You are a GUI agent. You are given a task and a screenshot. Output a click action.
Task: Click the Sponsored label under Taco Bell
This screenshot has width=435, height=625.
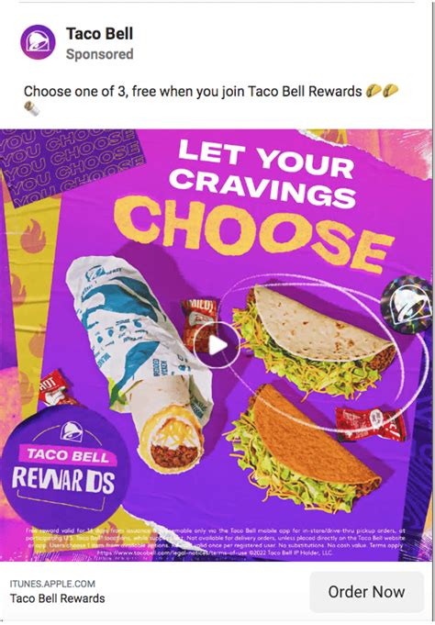click(99, 54)
